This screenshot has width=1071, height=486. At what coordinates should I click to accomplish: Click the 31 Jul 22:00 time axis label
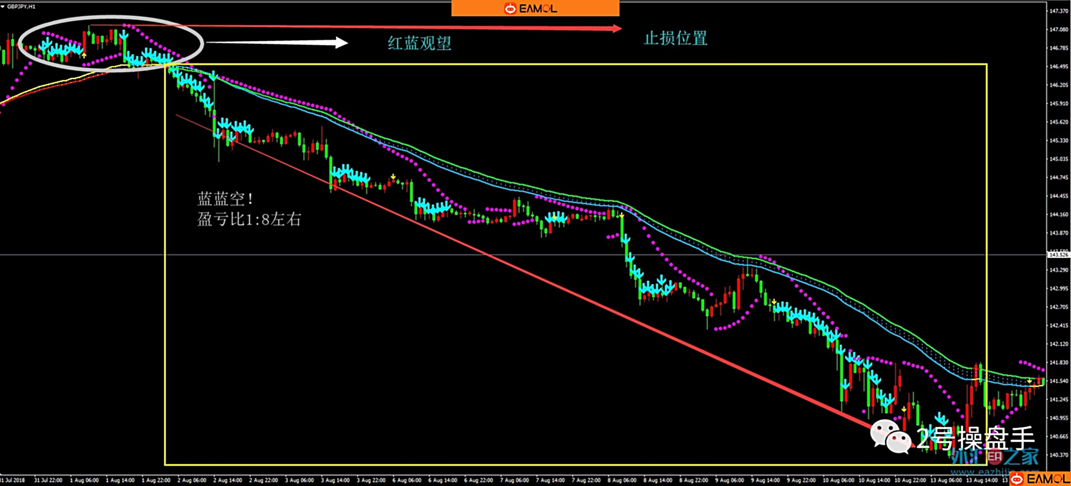48,480
